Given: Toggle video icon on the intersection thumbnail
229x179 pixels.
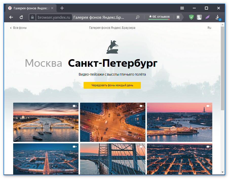Looking at the screenshot, I should 141,106.
